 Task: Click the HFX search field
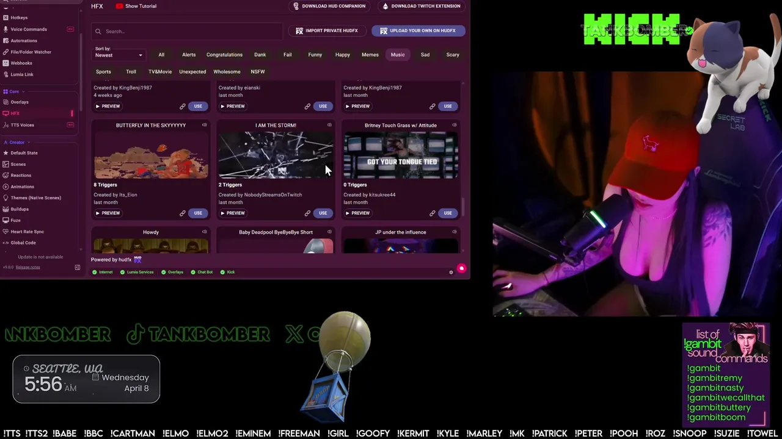point(186,31)
